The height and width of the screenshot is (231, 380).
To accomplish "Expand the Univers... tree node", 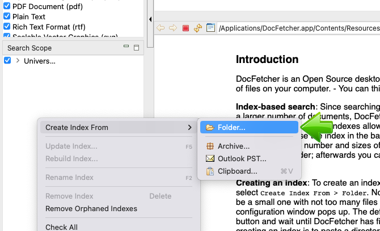I will point(18,60).
